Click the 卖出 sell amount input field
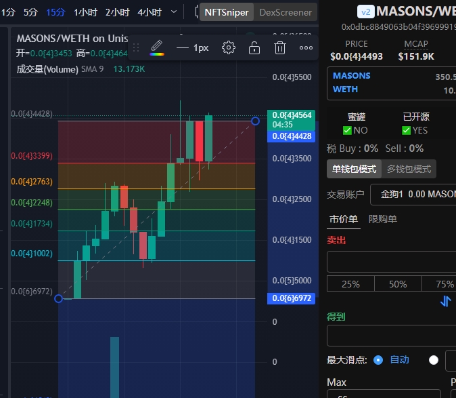456x398 pixels. point(392,262)
